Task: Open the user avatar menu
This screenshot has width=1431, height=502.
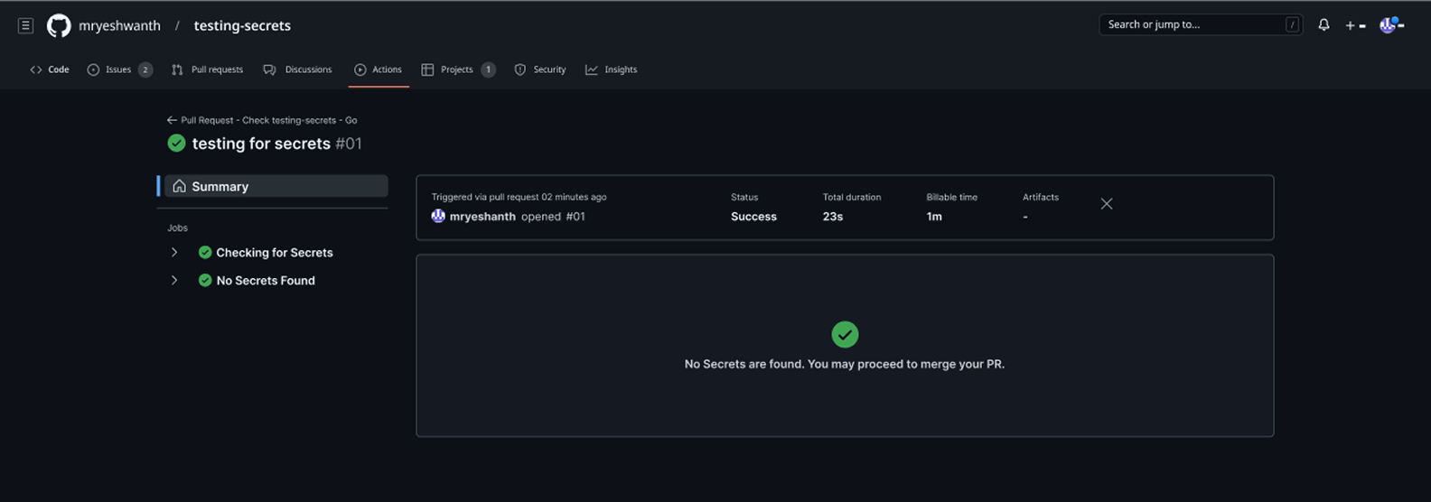Action: (x=1391, y=24)
